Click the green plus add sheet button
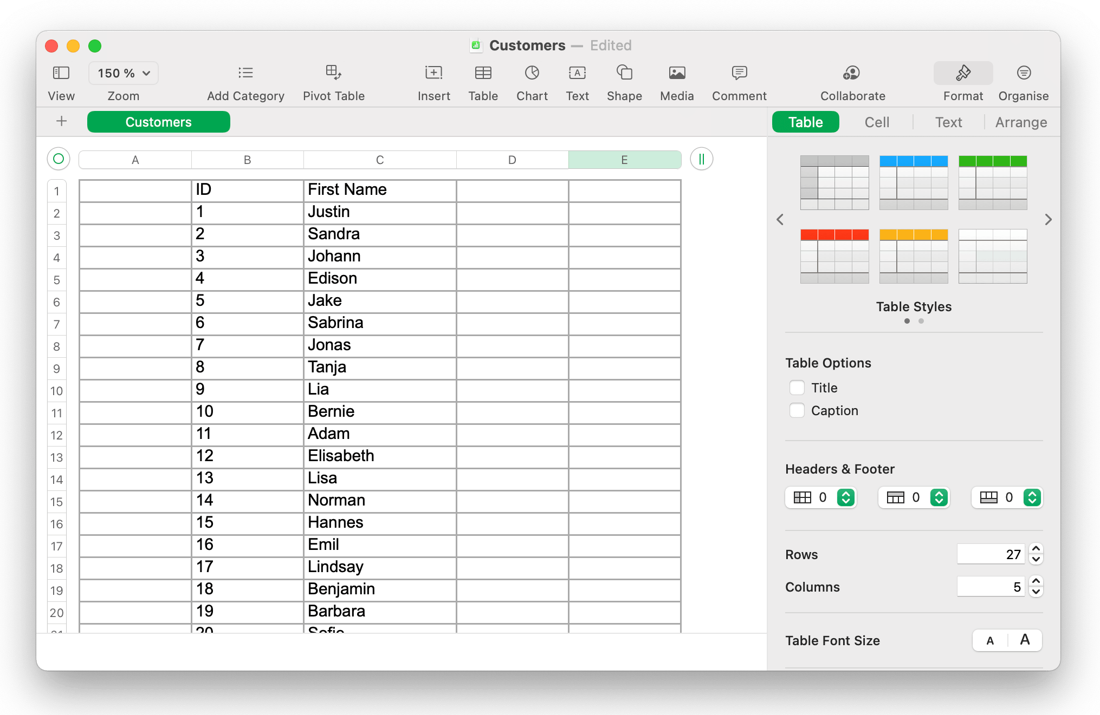Viewport: 1100px width, 715px height. (x=62, y=122)
